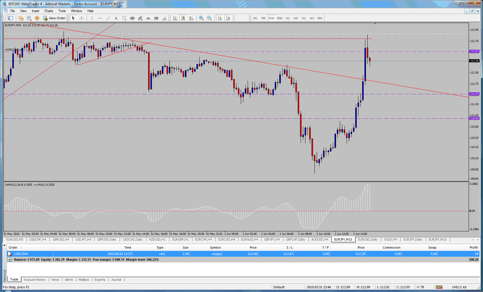
Task: Switch to USDCAD,Daily chart tab
Action: 133,239
